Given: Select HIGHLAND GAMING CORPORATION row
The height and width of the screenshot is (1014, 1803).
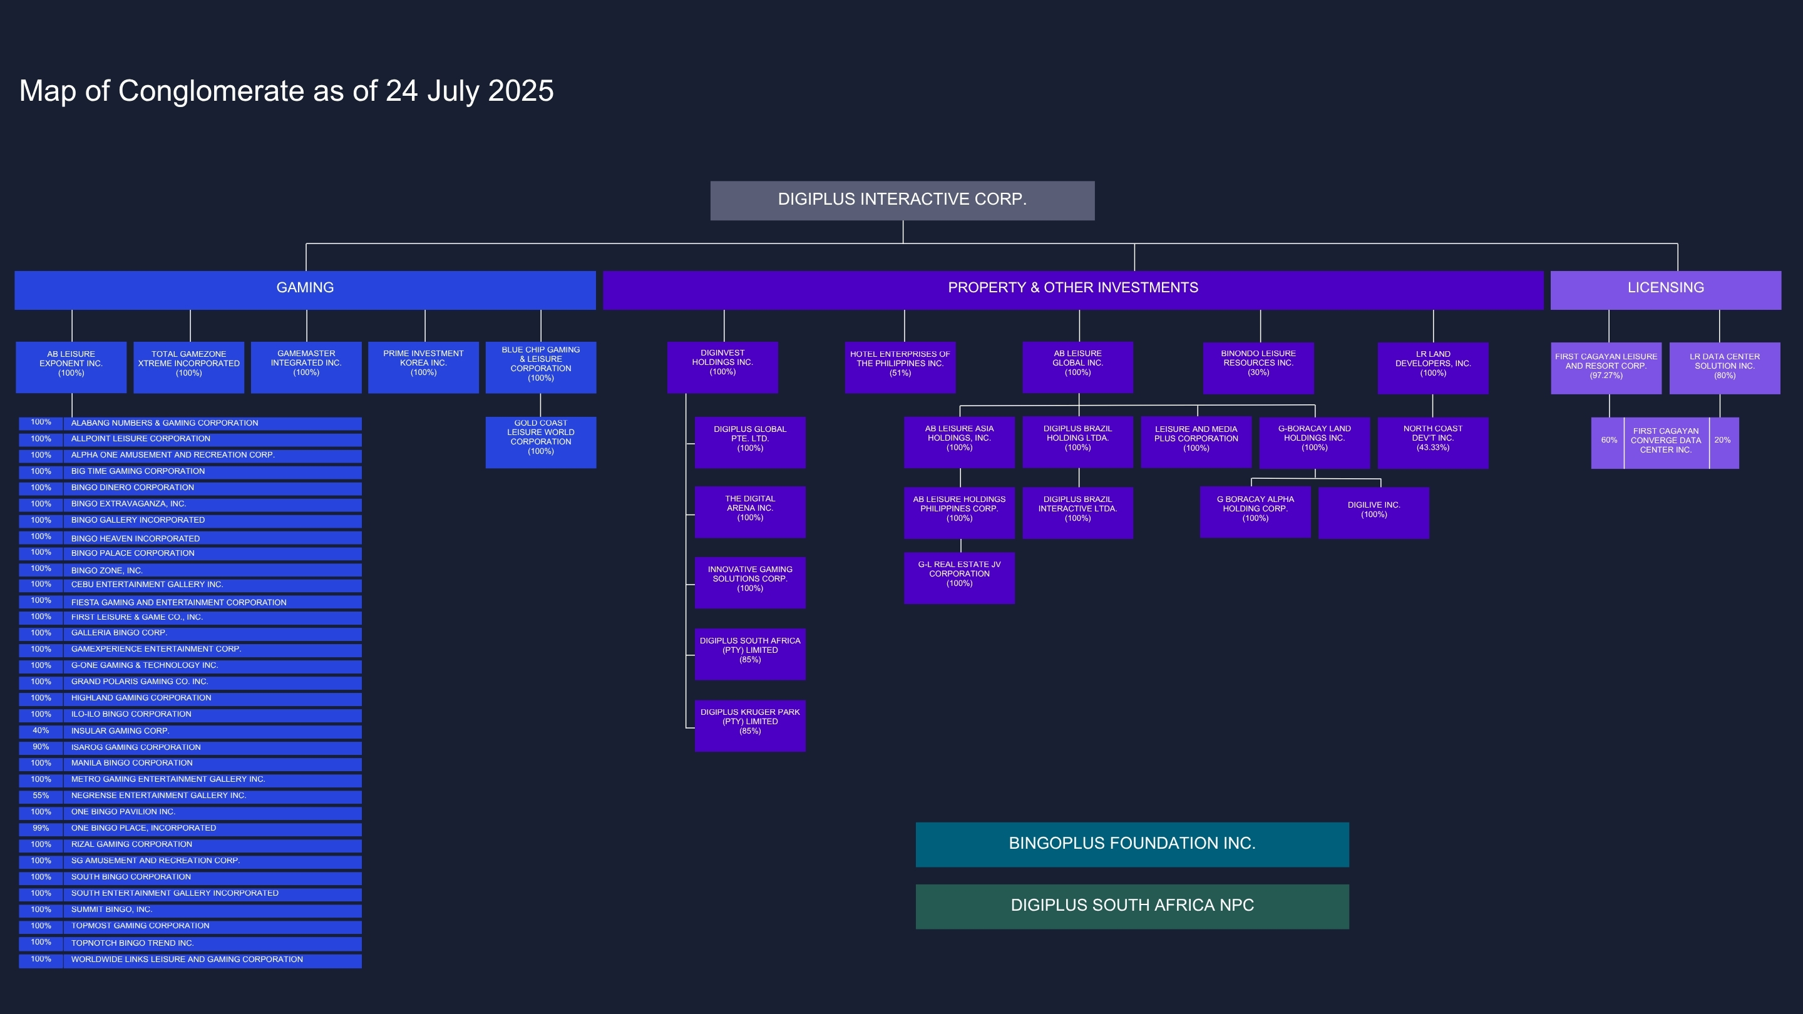Looking at the screenshot, I should [190, 699].
